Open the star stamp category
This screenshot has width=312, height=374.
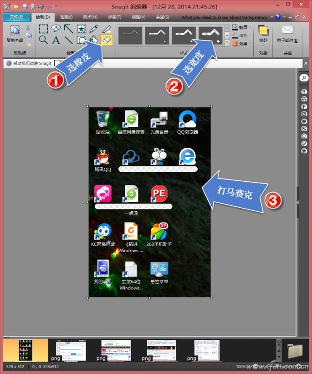pos(304,151)
